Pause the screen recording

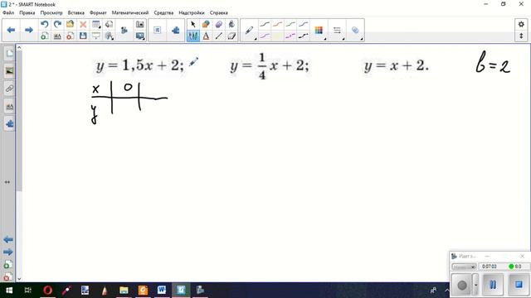pyautogui.click(x=493, y=285)
